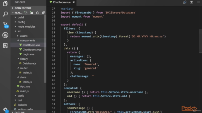
Task: Click the 'General' name string
Action: (x=91, y=64)
